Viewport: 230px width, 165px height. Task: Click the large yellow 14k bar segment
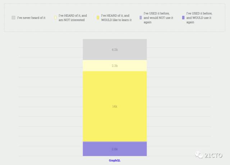point(115,107)
